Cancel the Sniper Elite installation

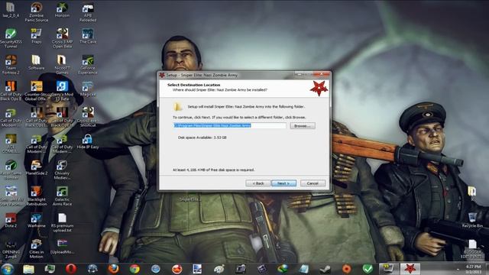[313, 183]
